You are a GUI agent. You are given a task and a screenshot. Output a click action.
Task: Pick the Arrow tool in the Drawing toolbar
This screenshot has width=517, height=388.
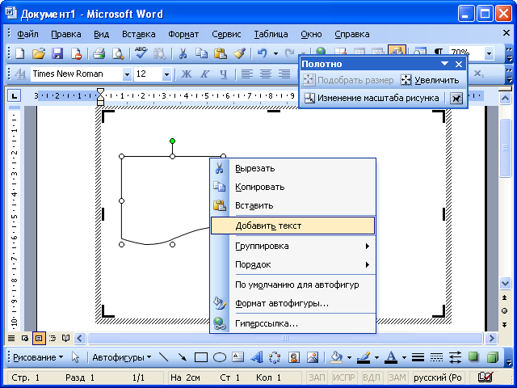point(183,356)
